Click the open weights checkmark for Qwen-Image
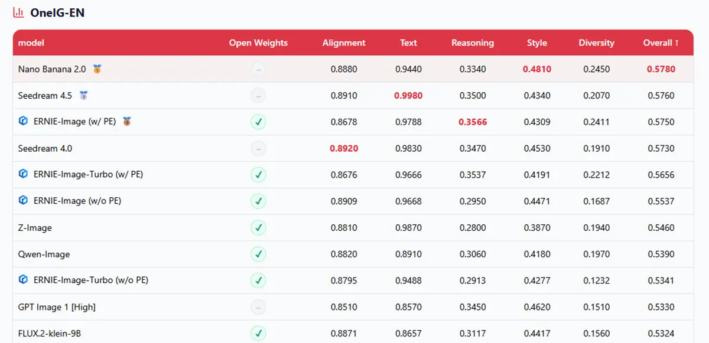The height and width of the screenshot is (343, 709). coord(258,254)
